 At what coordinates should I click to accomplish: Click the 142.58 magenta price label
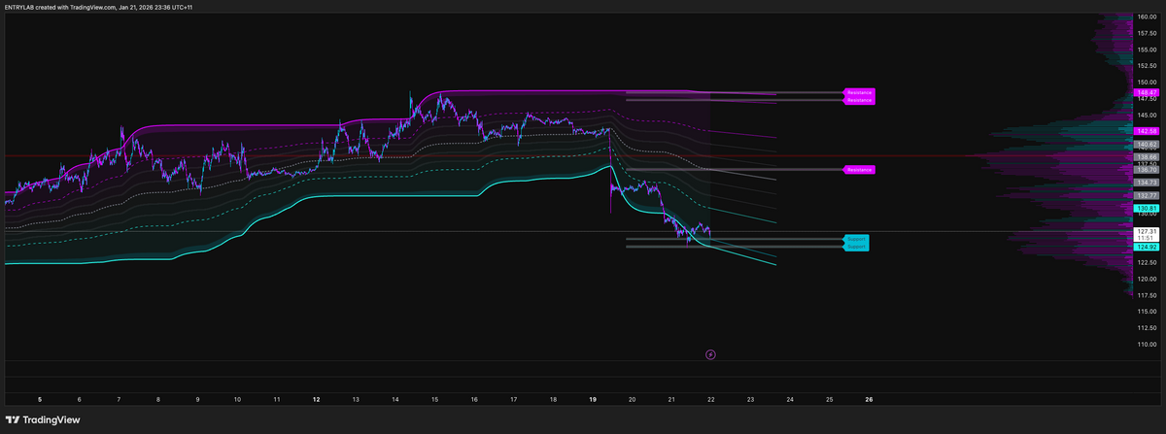point(1147,131)
